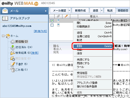Image resolution: width=130 pixels, height=98 pixels.
Task: Expand the メール panel arrow
Action: pyautogui.click(x=46, y=11)
